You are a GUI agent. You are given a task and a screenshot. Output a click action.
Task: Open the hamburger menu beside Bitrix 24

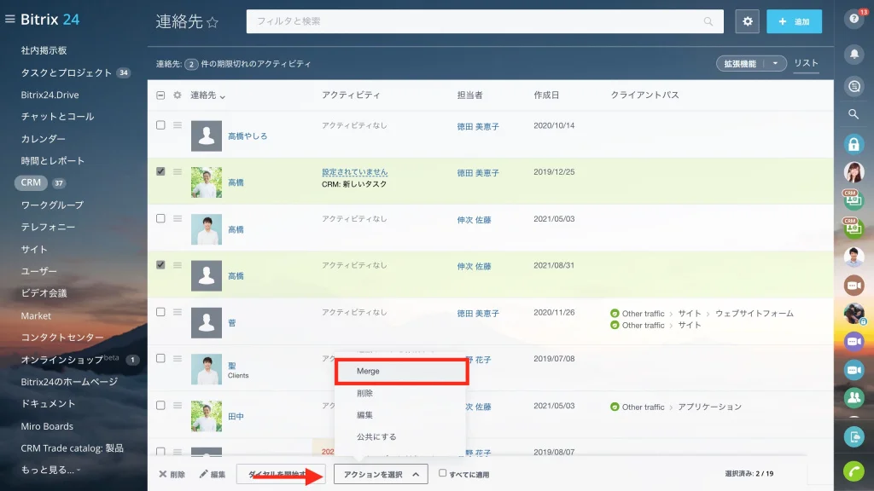(x=9, y=19)
